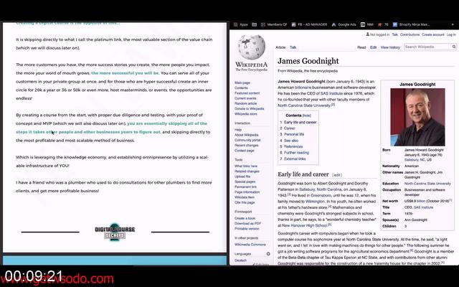The height and width of the screenshot is (287, 459).
Task: Open the Contact page link
Action: (x=244, y=151)
